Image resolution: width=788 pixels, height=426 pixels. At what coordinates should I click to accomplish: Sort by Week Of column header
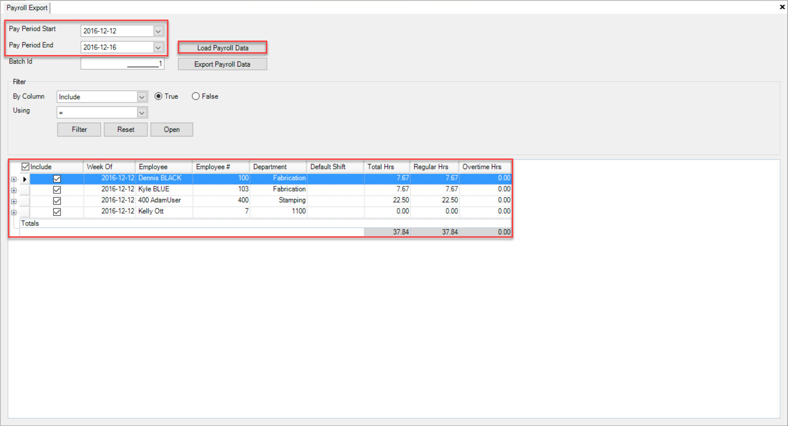pyautogui.click(x=109, y=167)
